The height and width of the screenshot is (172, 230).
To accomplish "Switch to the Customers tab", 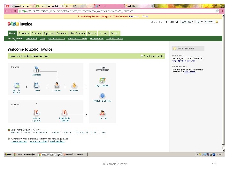I will (x=62, y=33).
